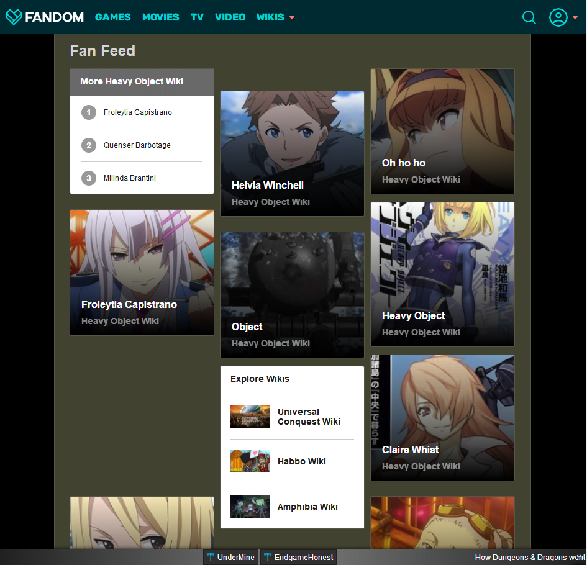Open the TV nav item

197,17
